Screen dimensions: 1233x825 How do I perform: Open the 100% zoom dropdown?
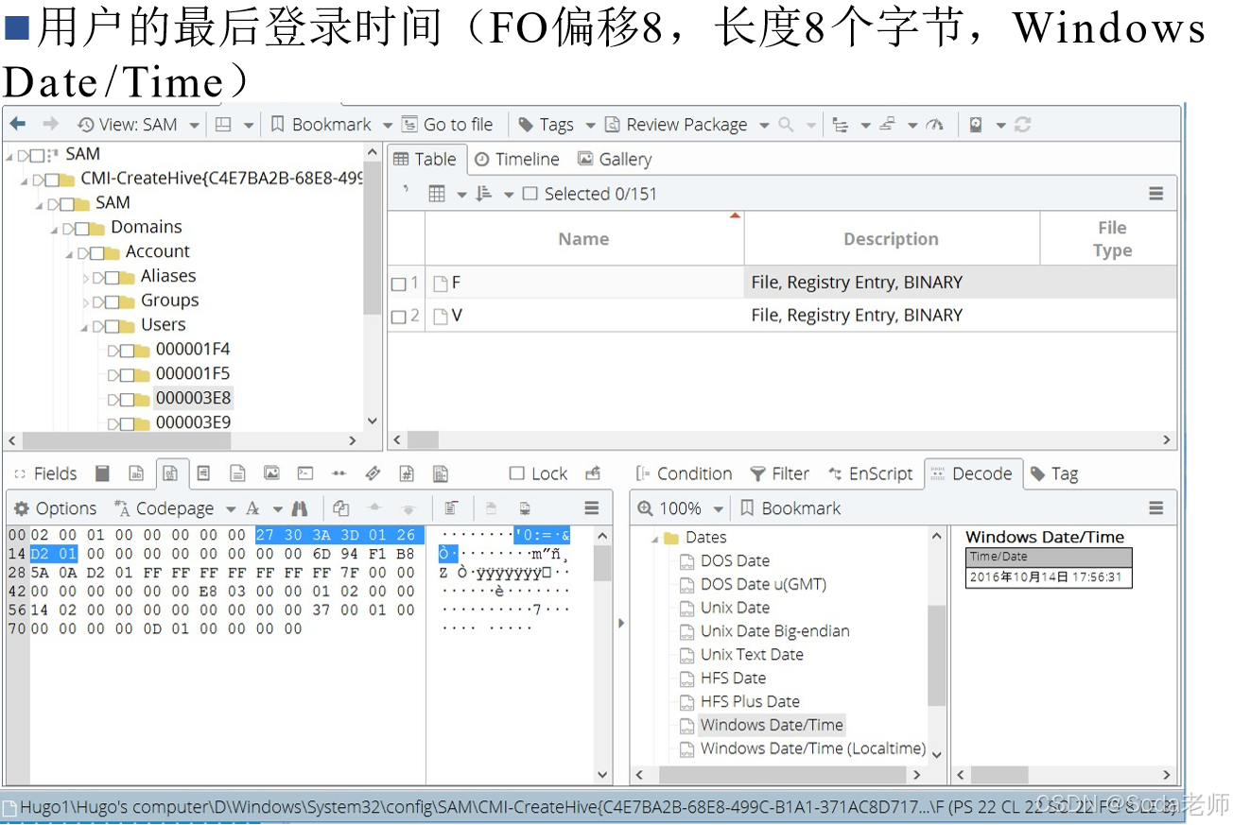click(x=718, y=508)
